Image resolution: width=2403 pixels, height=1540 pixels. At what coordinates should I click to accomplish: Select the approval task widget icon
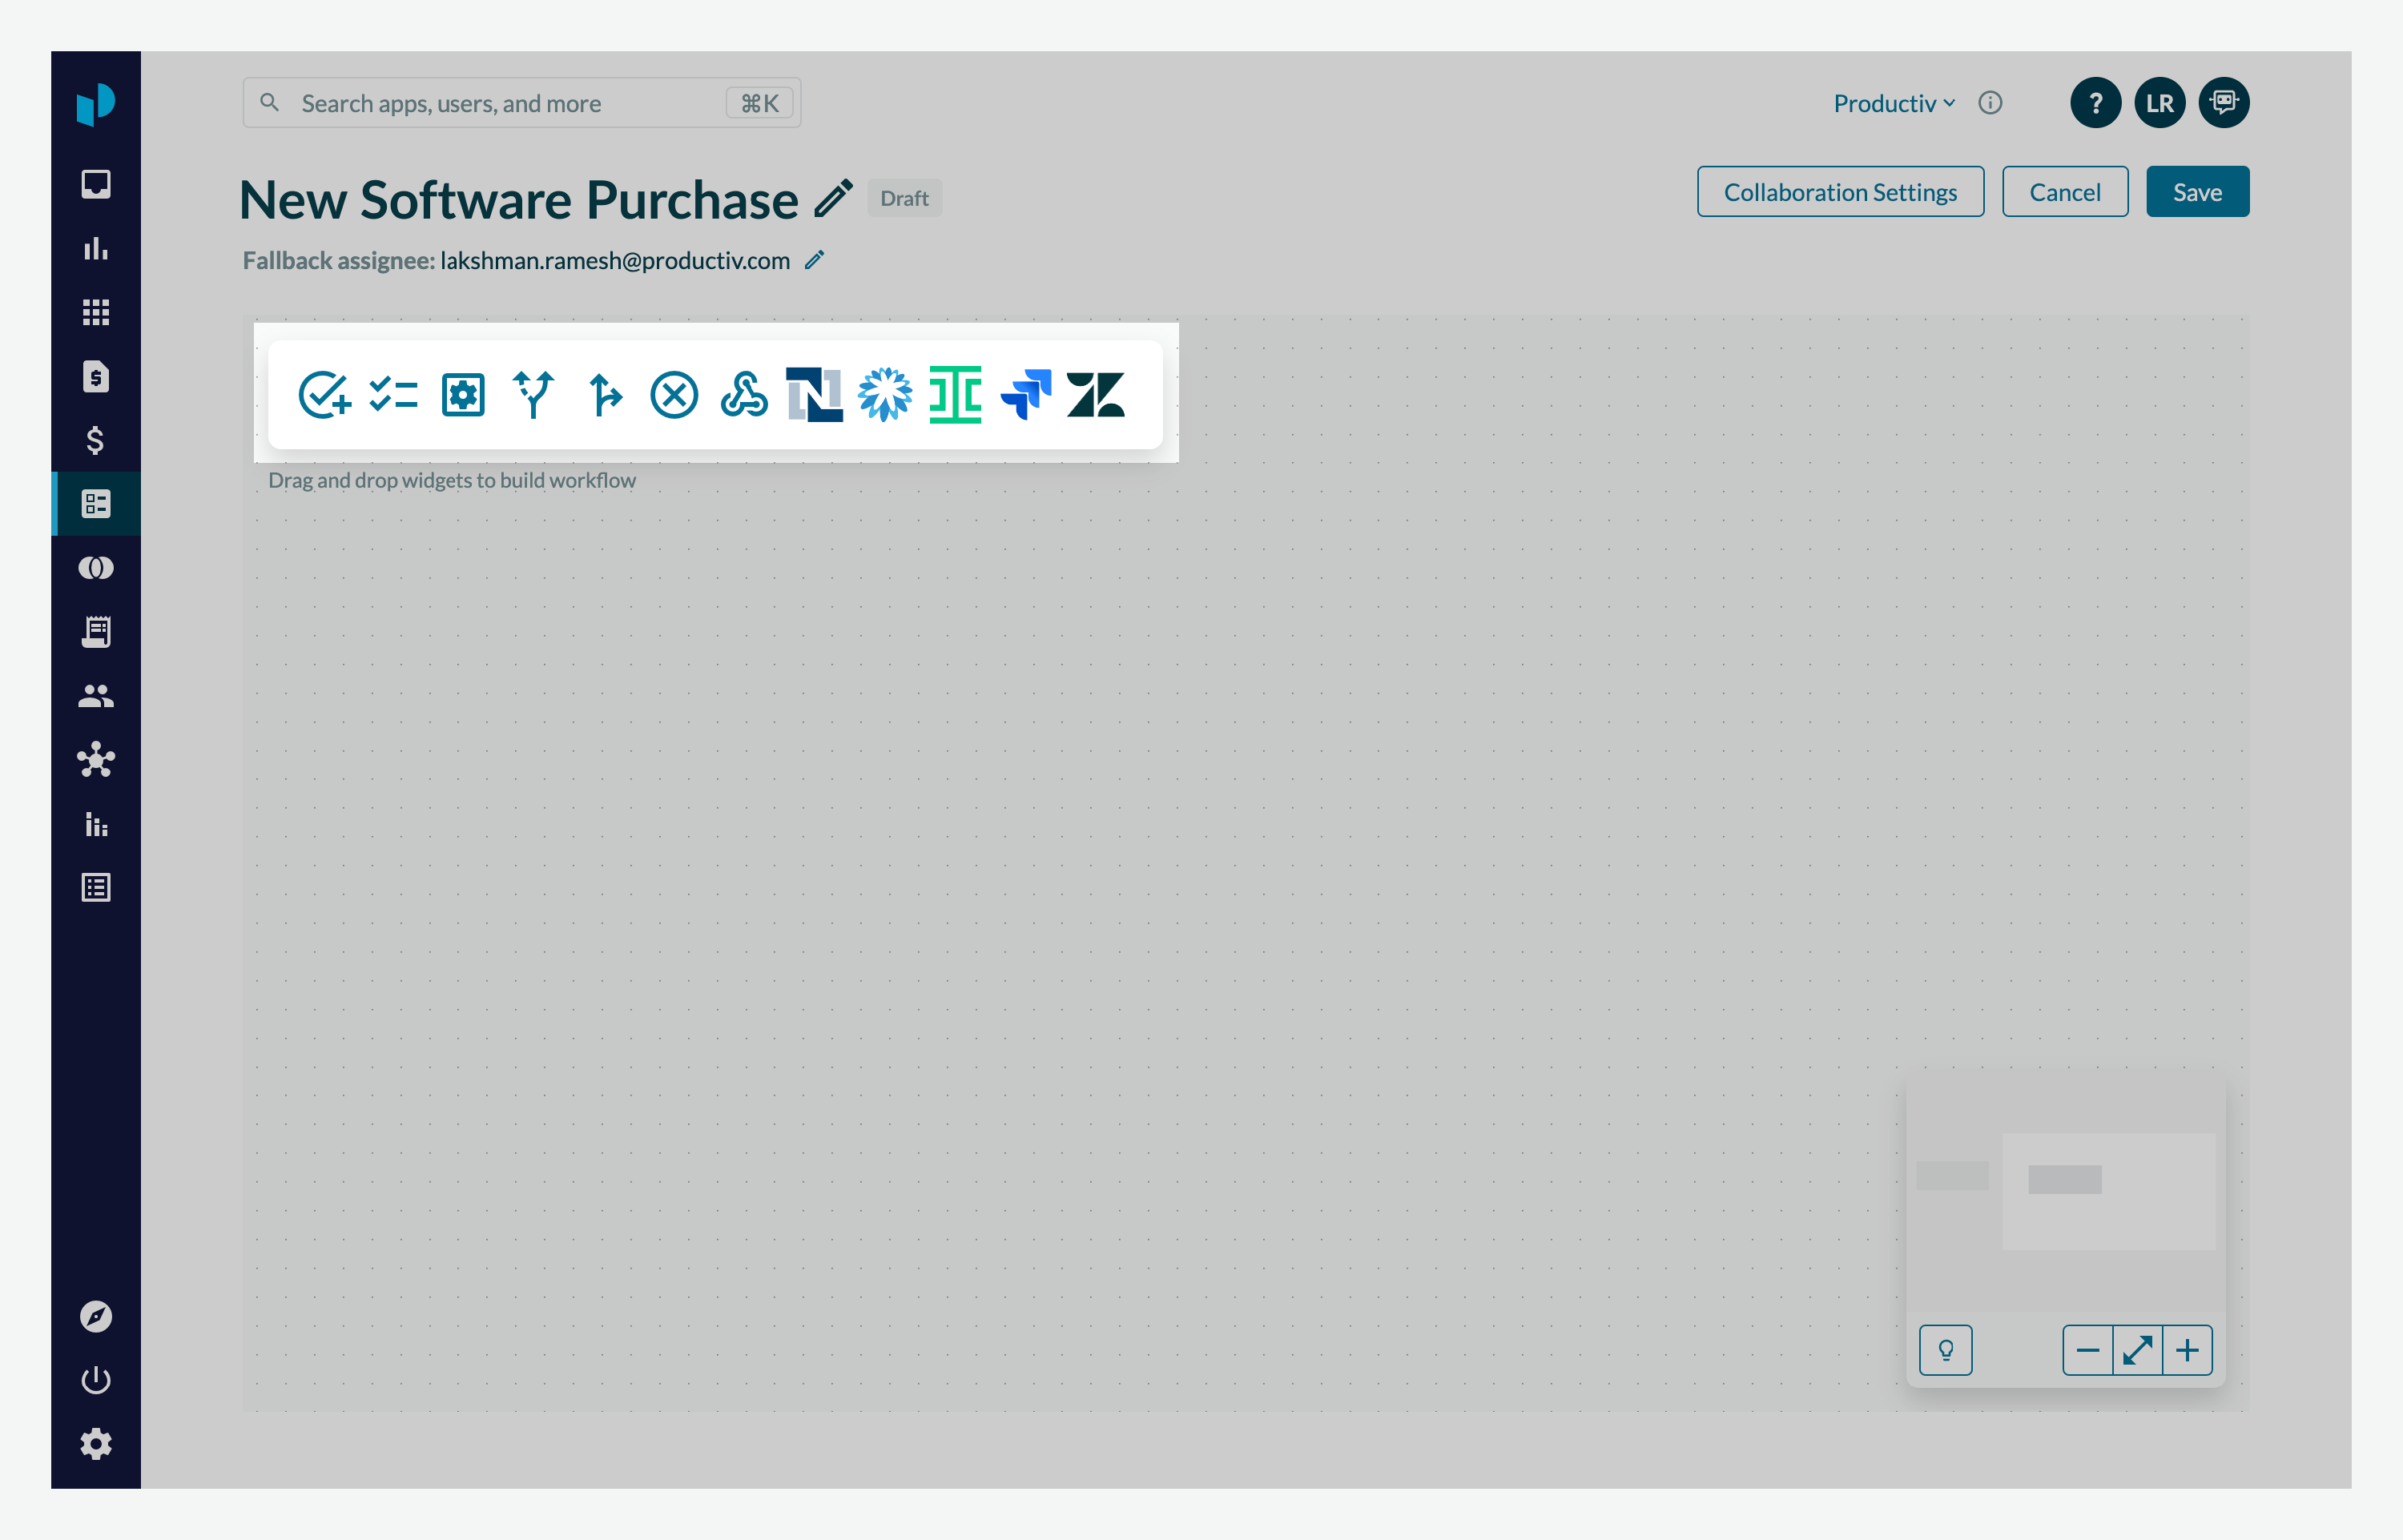(324, 395)
